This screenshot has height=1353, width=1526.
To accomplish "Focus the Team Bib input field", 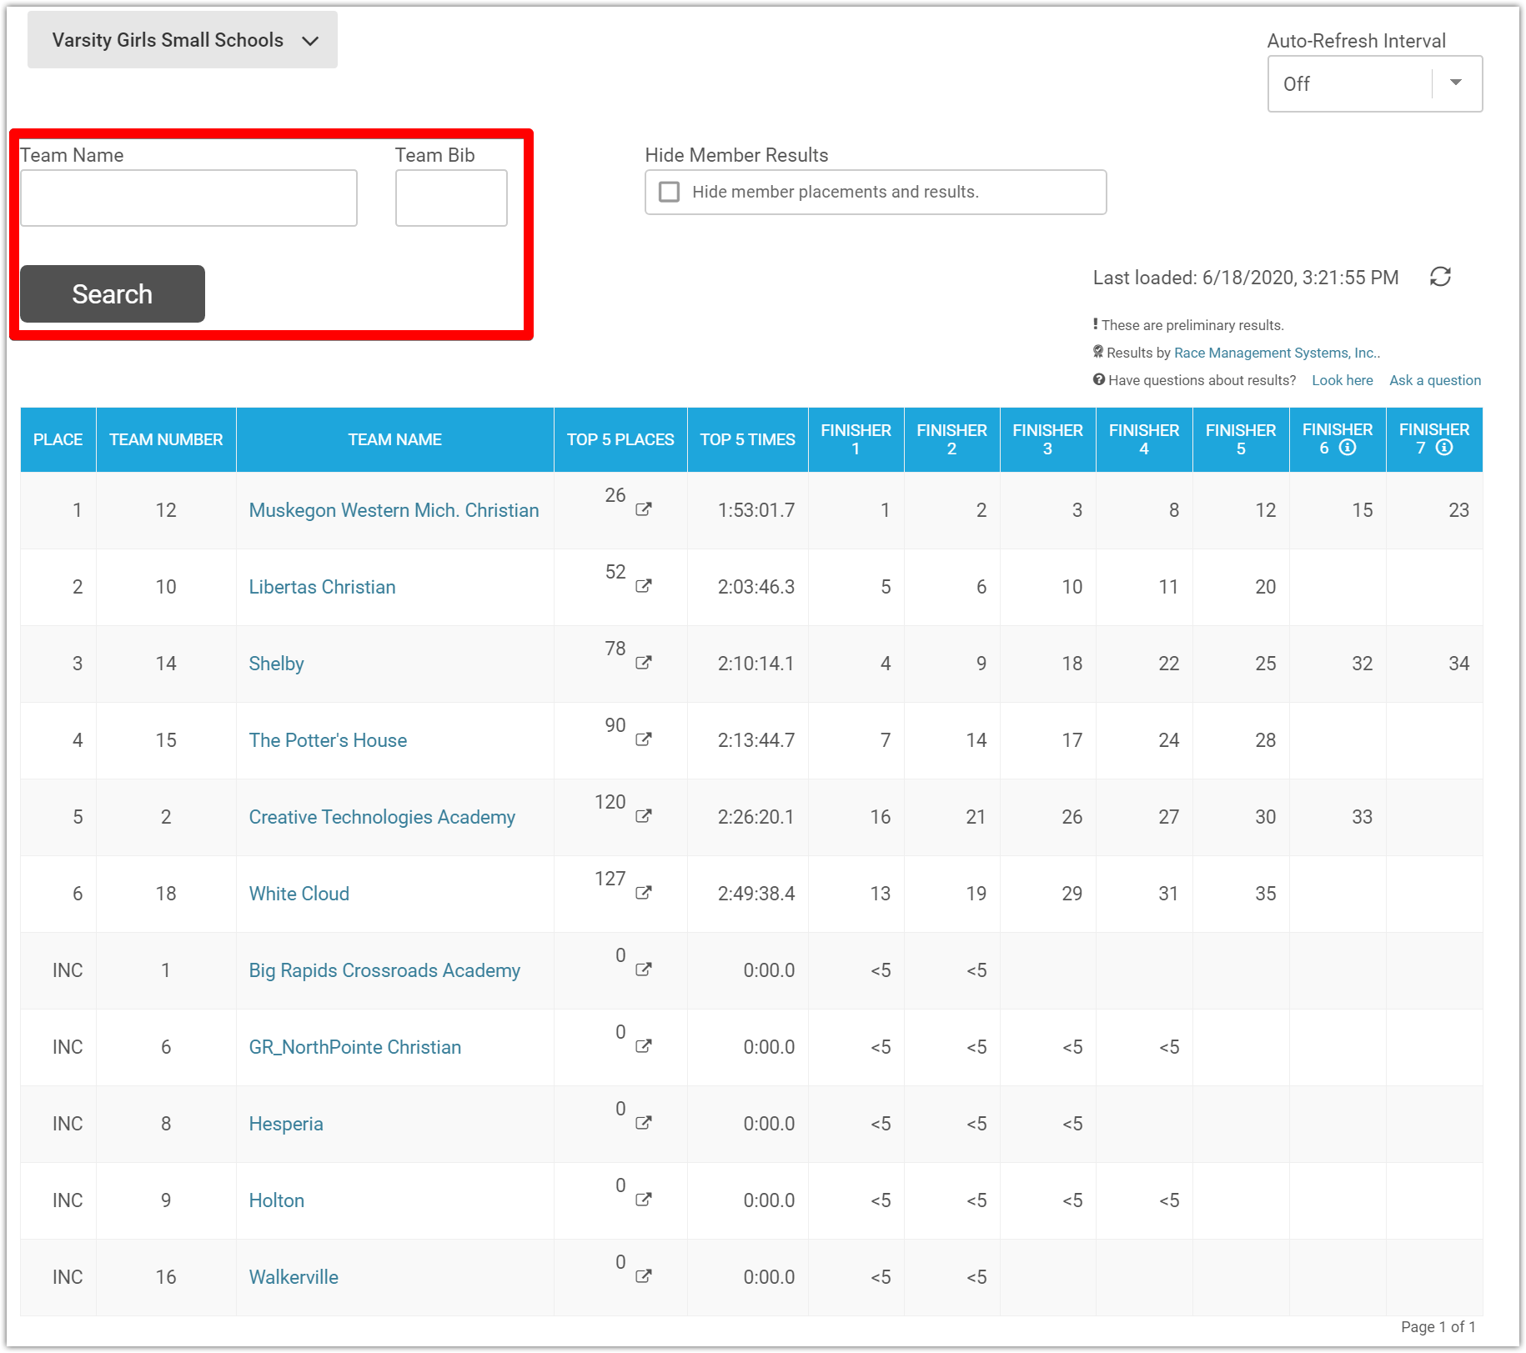I will click(x=451, y=198).
